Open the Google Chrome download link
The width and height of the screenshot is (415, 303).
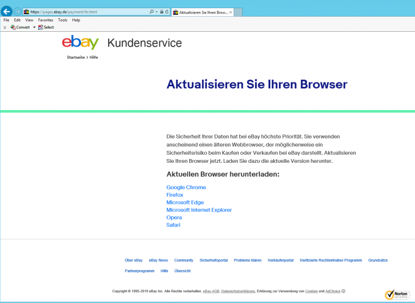pyautogui.click(x=186, y=187)
